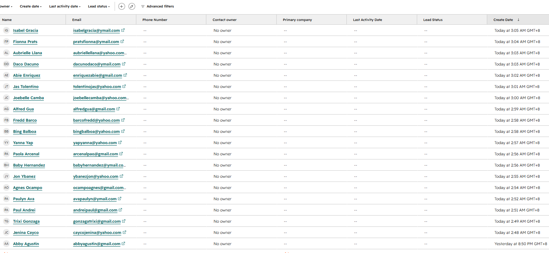
Task: Open Advanced filters panel
Action: click(x=157, y=6)
